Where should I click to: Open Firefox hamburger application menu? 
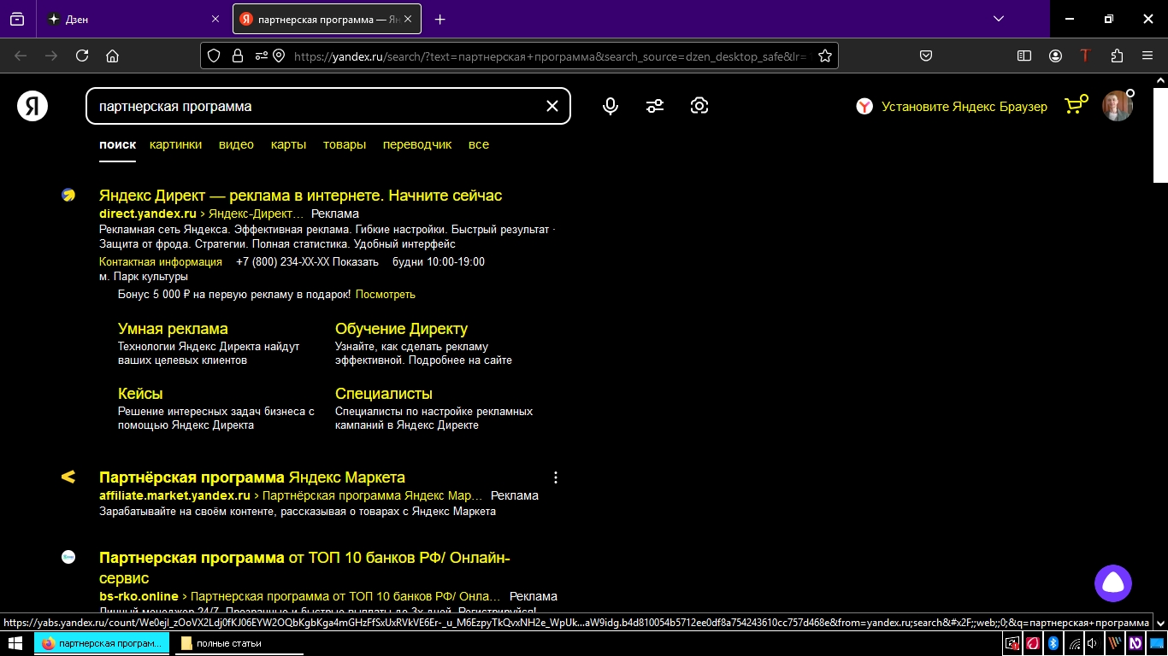click(1147, 56)
